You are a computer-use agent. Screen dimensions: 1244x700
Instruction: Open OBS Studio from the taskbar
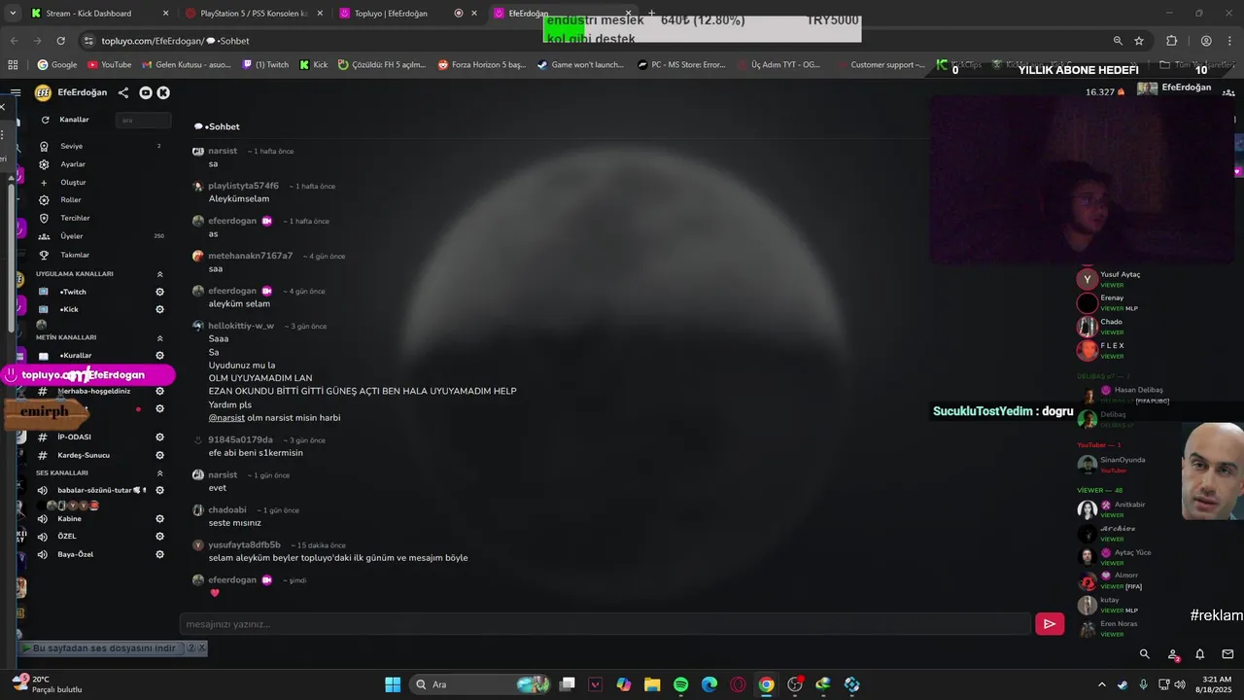pos(795,684)
